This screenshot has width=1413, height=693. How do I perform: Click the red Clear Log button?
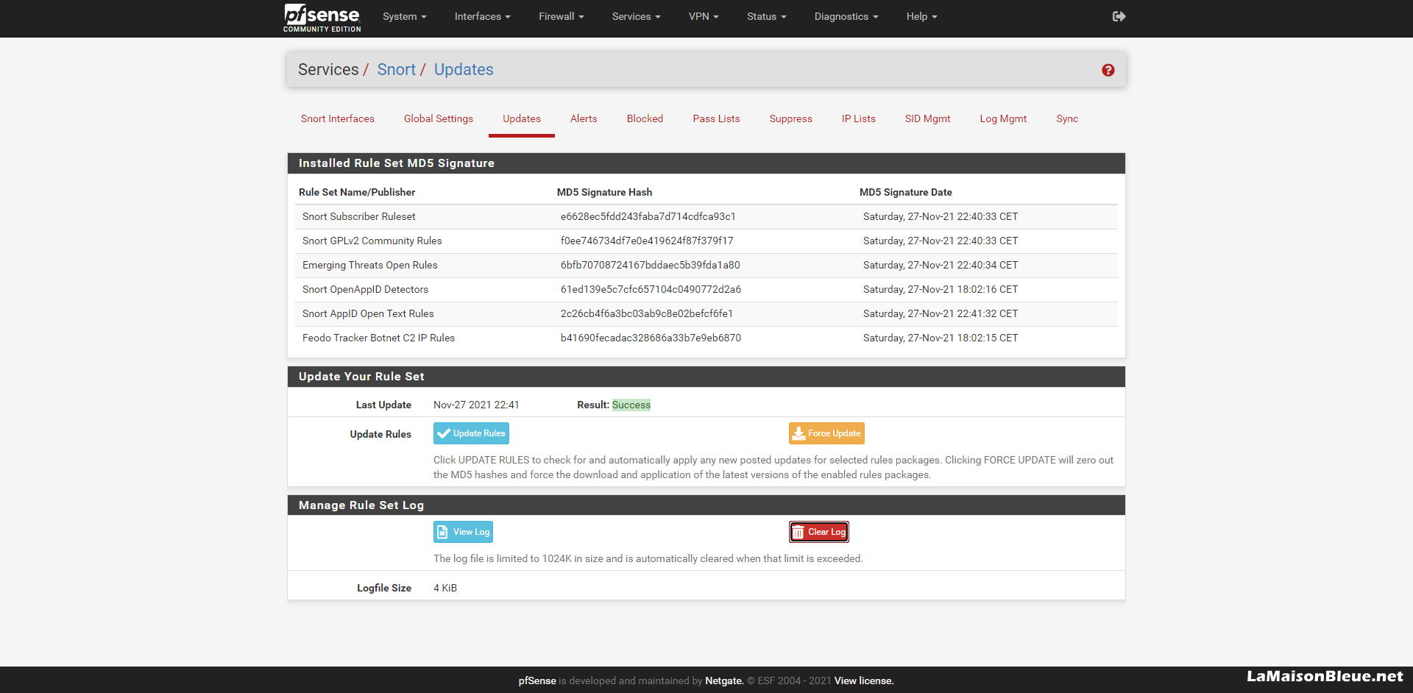[819, 532]
